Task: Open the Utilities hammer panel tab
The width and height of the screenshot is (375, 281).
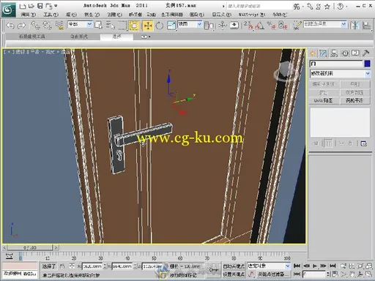Action: point(366,53)
